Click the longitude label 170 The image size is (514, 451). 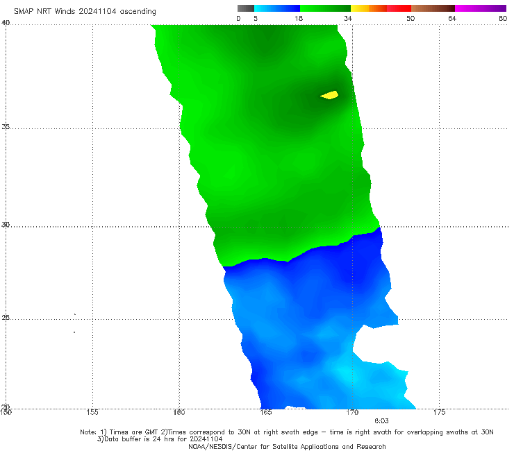click(x=352, y=412)
